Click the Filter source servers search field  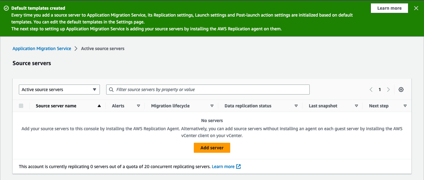tap(210, 90)
